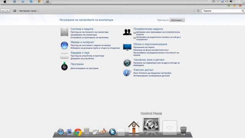The width and height of the screenshot is (245, 138).
Task: Click the Потребителски акаунти people icon
Action: pyautogui.click(x=127, y=32)
